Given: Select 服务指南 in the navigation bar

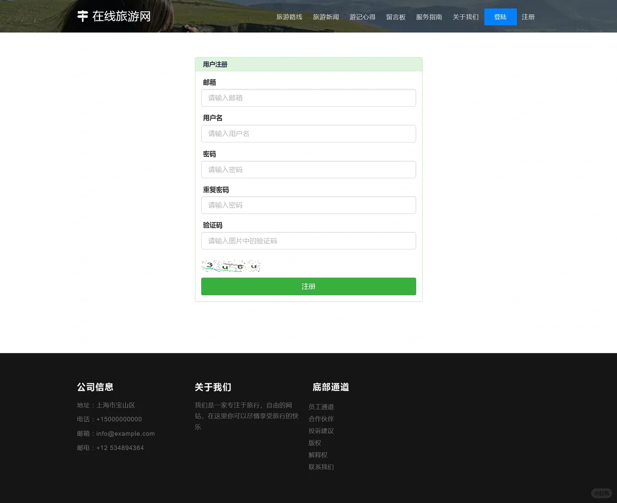Looking at the screenshot, I should (x=429, y=17).
